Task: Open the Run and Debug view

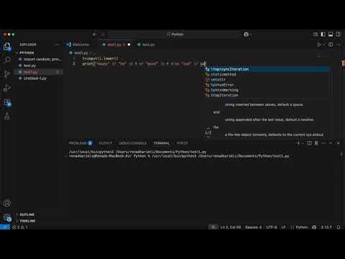Action: tap(7, 88)
